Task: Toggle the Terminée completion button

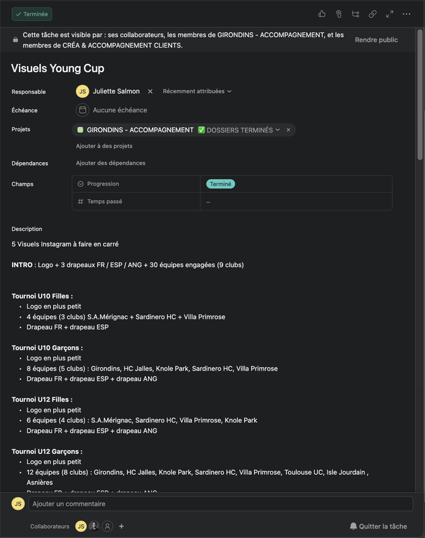Action: (32, 14)
